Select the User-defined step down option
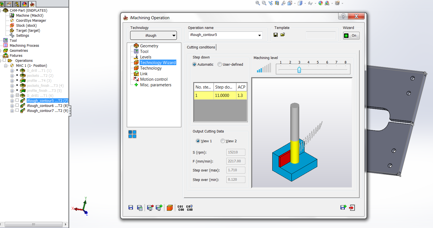Viewport: 433px width, 228px height. coord(220,65)
